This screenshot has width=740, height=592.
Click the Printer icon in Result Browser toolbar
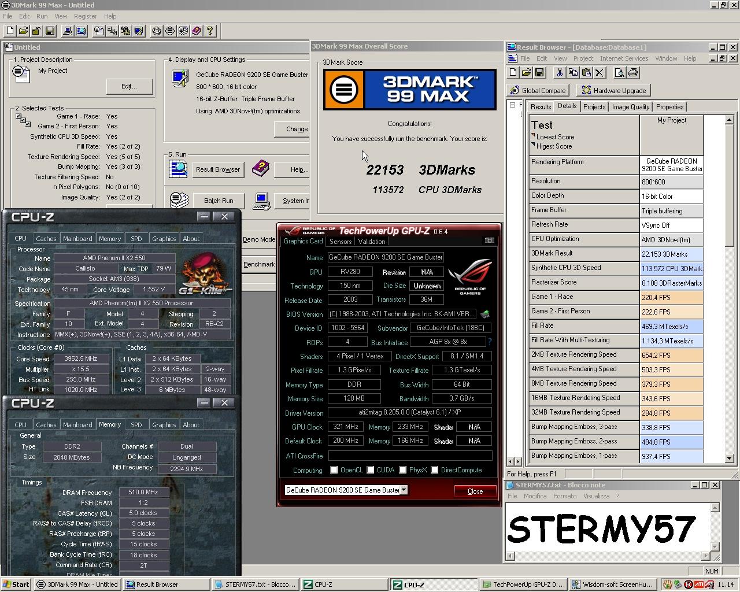tap(632, 72)
